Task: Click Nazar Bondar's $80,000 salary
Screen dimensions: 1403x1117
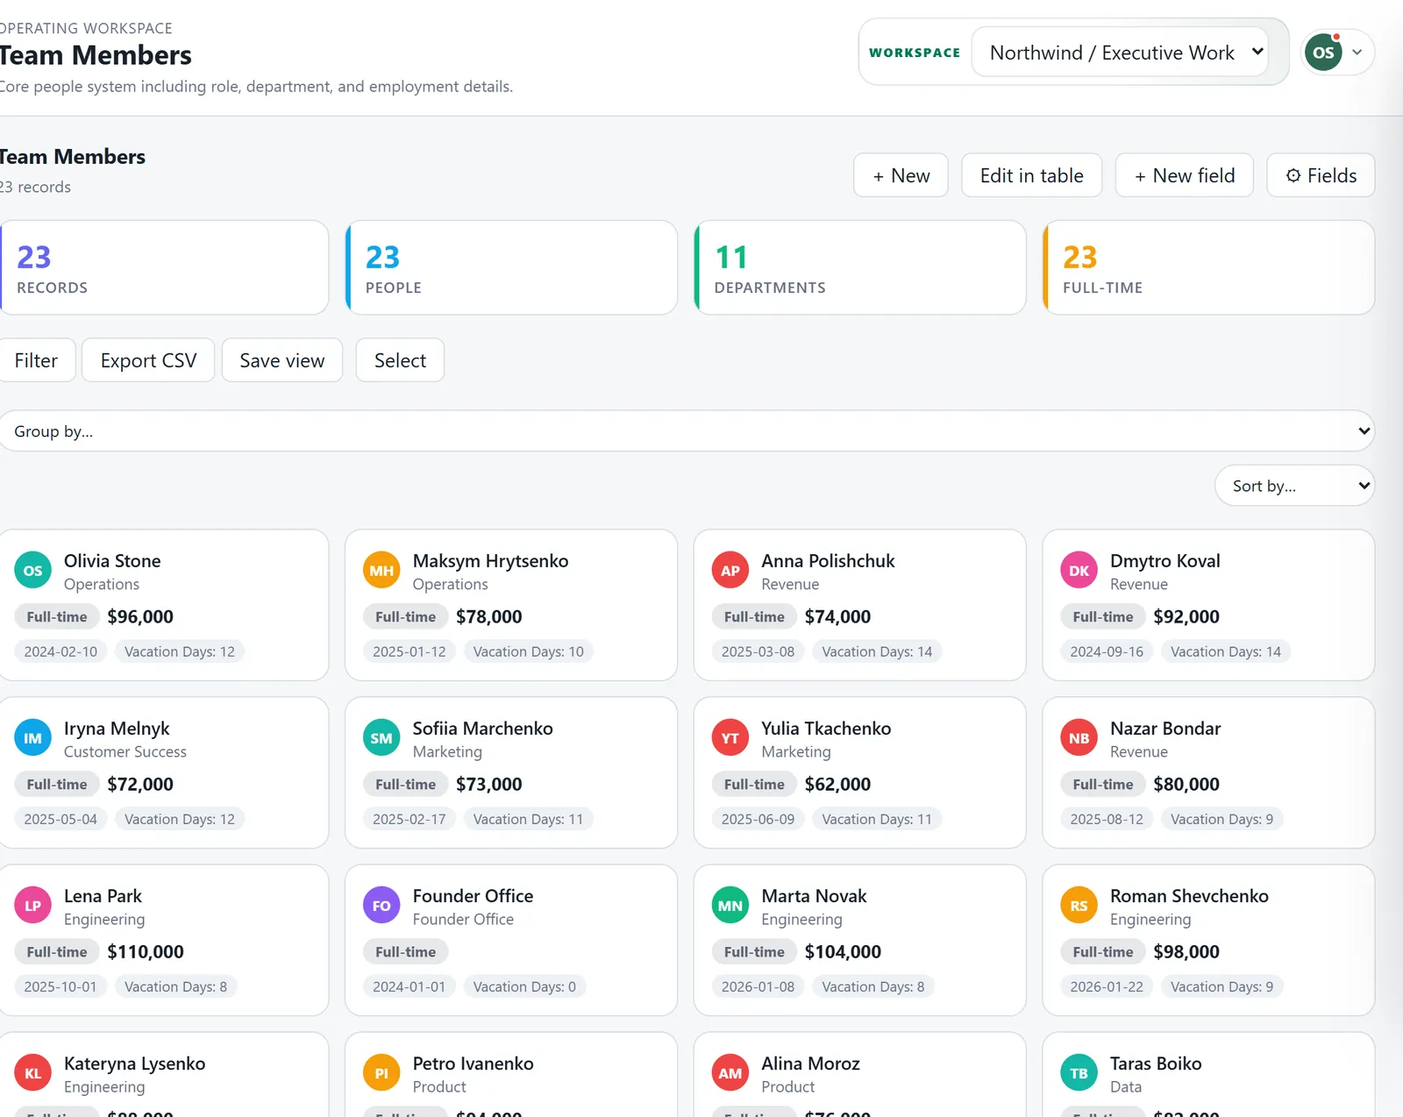Action: 1186,785
